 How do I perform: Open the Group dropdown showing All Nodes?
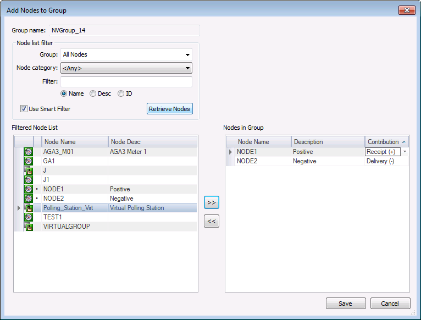(126, 54)
